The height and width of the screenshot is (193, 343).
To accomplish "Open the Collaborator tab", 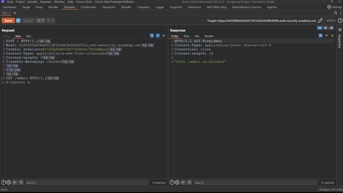I will point(88,7).
